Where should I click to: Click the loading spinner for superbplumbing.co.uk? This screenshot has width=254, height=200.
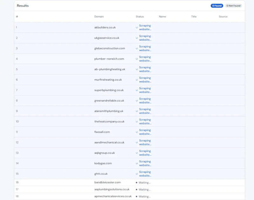[x=137, y=90]
